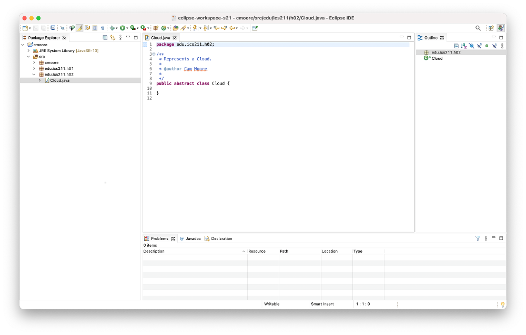Open the Declaration tab
The height and width of the screenshot is (335, 526).
[x=221, y=238]
